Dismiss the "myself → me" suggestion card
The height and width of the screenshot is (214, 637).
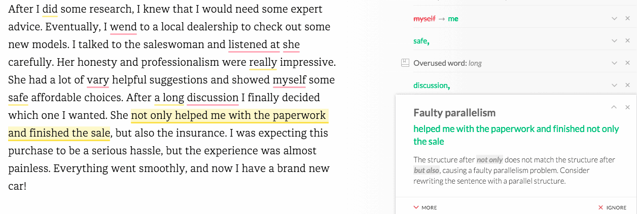[627, 19]
